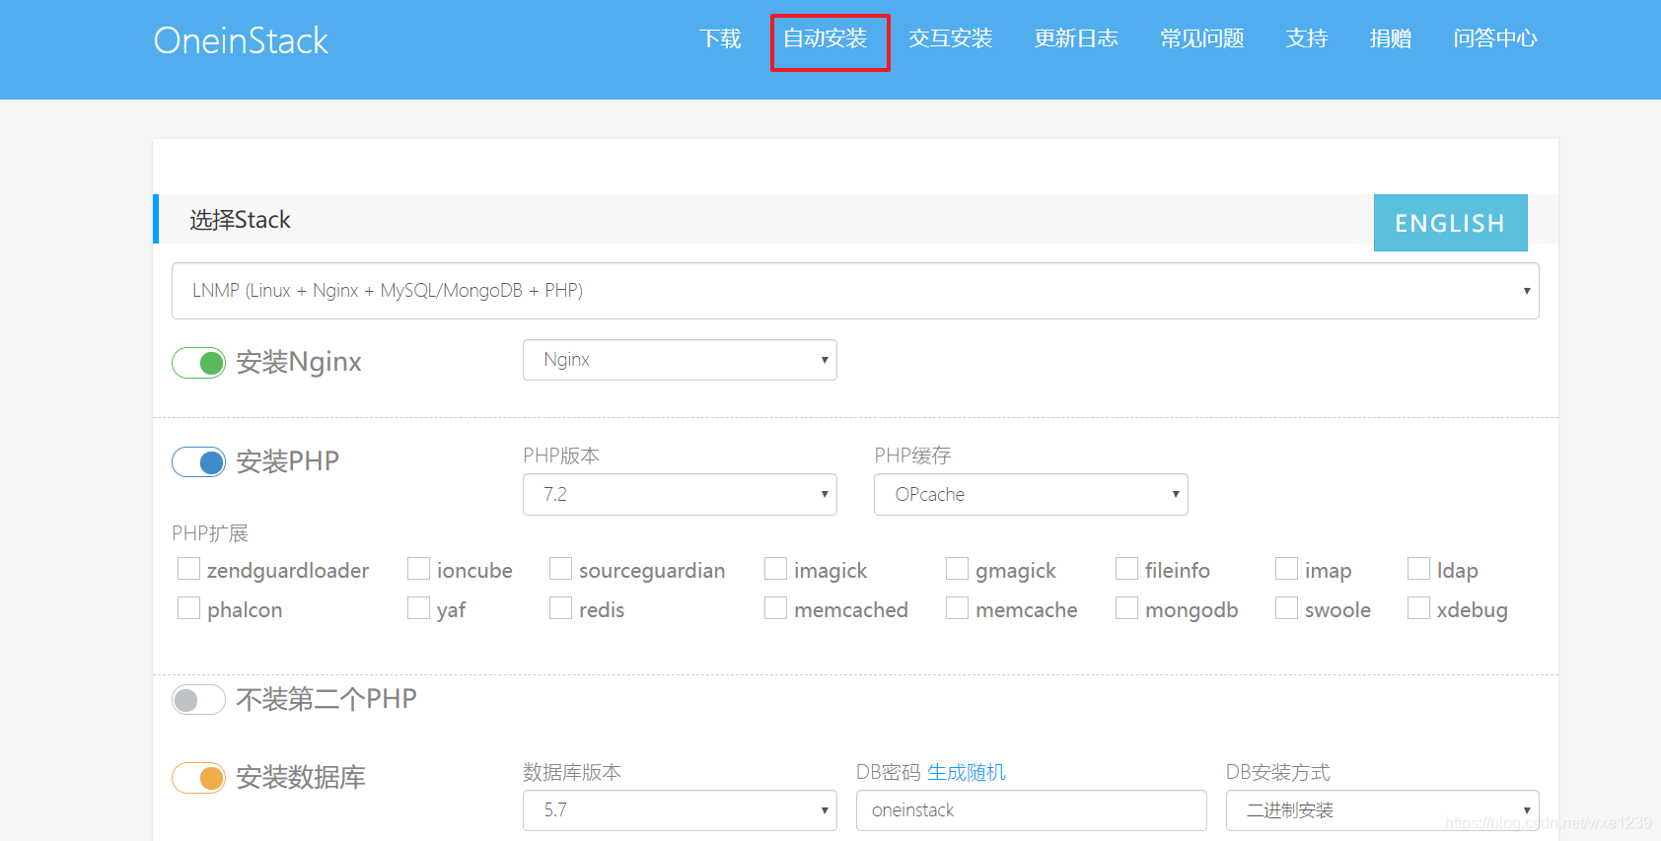This screenshot has width=1661, height=841.
Task: Open the Nginx web server dropdown
Action: tap(680, 360)
